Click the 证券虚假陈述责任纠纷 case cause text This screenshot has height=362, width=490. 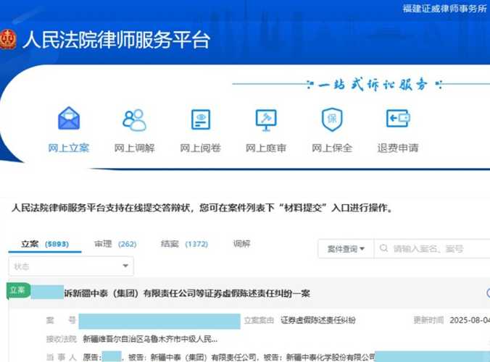[x=318, y=320]
